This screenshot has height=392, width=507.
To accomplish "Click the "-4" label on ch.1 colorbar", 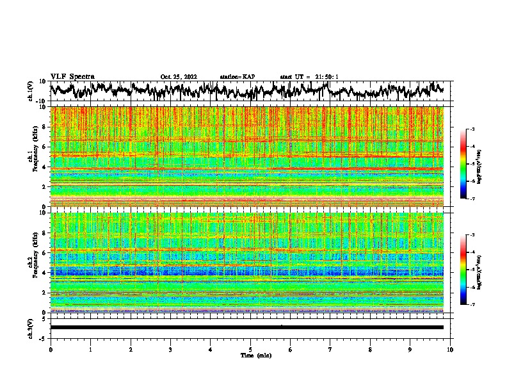I will coord(472,147).
